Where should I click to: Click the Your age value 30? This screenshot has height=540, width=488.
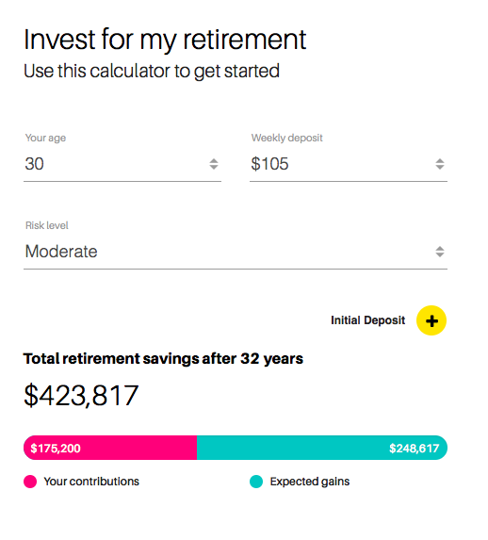[x=34, y=164]
